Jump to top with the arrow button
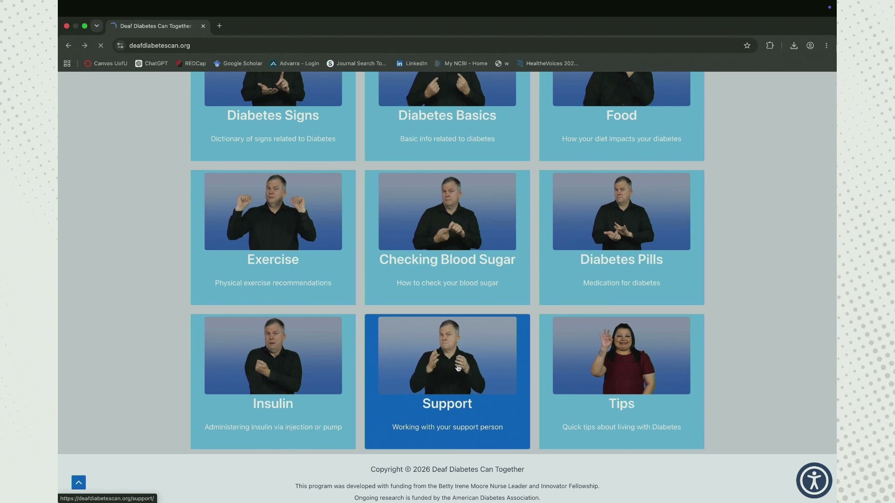 pyautogui.click(x=79, y=483)
